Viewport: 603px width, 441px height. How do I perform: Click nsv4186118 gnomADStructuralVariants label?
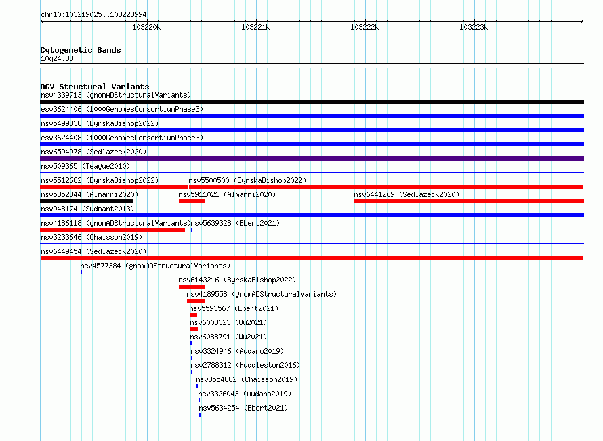click(116, 223)
